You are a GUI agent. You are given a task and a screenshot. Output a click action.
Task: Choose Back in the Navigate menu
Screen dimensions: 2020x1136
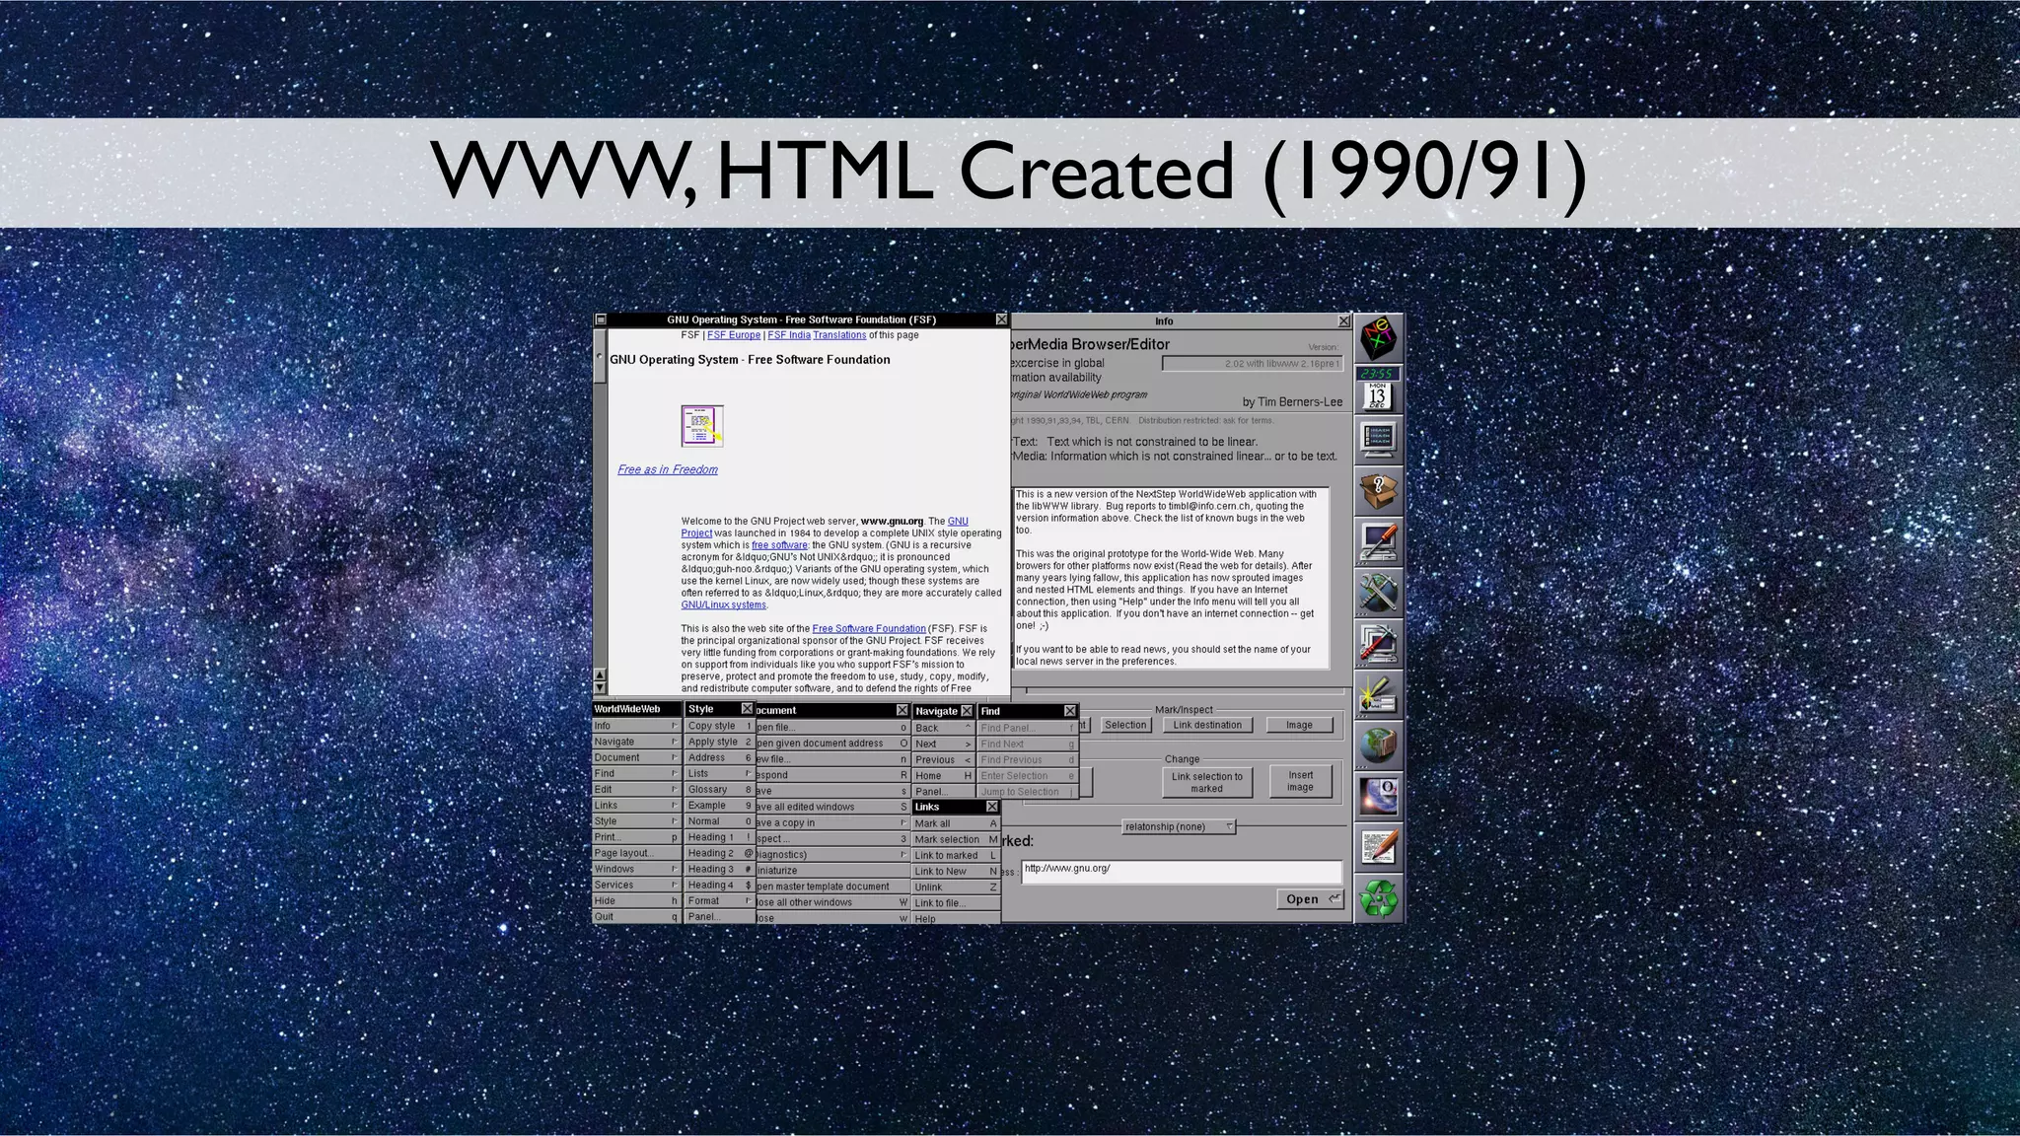(943, 728)
